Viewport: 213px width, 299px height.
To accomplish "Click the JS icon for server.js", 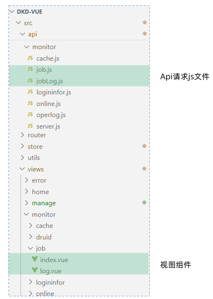I will point(30,126).
